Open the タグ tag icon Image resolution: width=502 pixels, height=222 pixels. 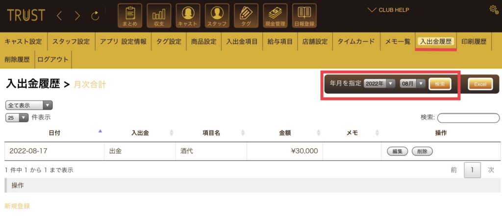point(246,15)
